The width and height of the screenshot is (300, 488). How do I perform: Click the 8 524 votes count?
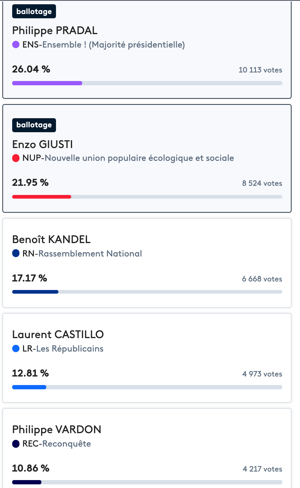click(262, 183)
